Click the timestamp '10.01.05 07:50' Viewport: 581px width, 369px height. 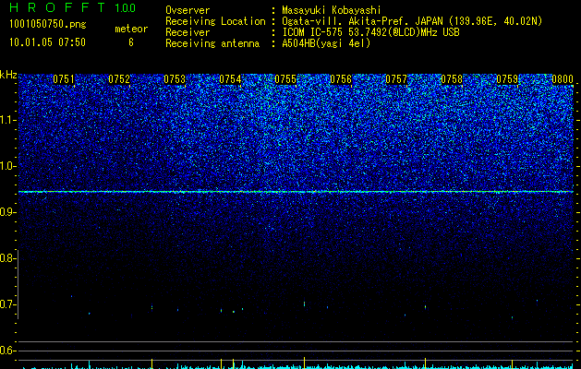click(47, 42)
